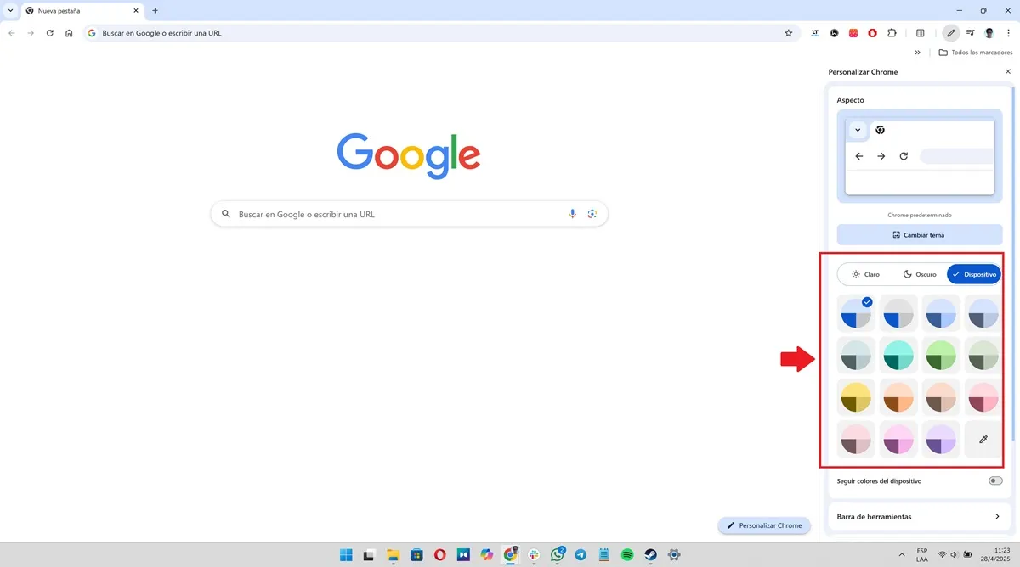Open WhatsApp from the taskbar

[558, 554]
